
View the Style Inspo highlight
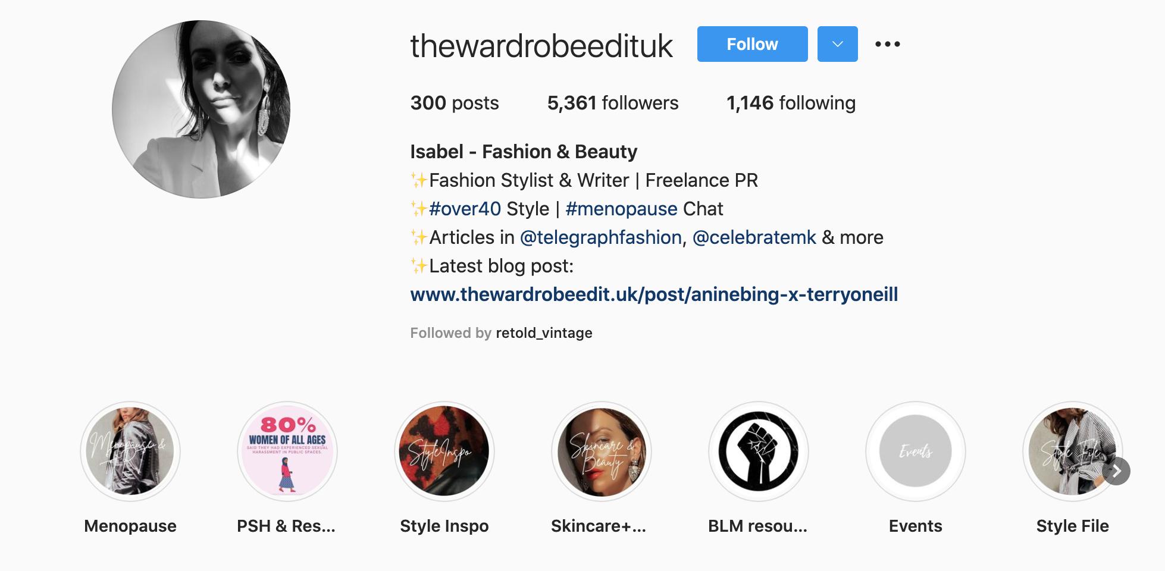pyautogui.click(x=444, y=451)
